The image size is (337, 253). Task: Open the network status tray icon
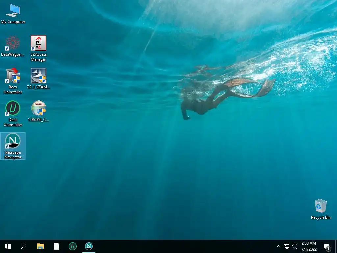click(287, 246)
